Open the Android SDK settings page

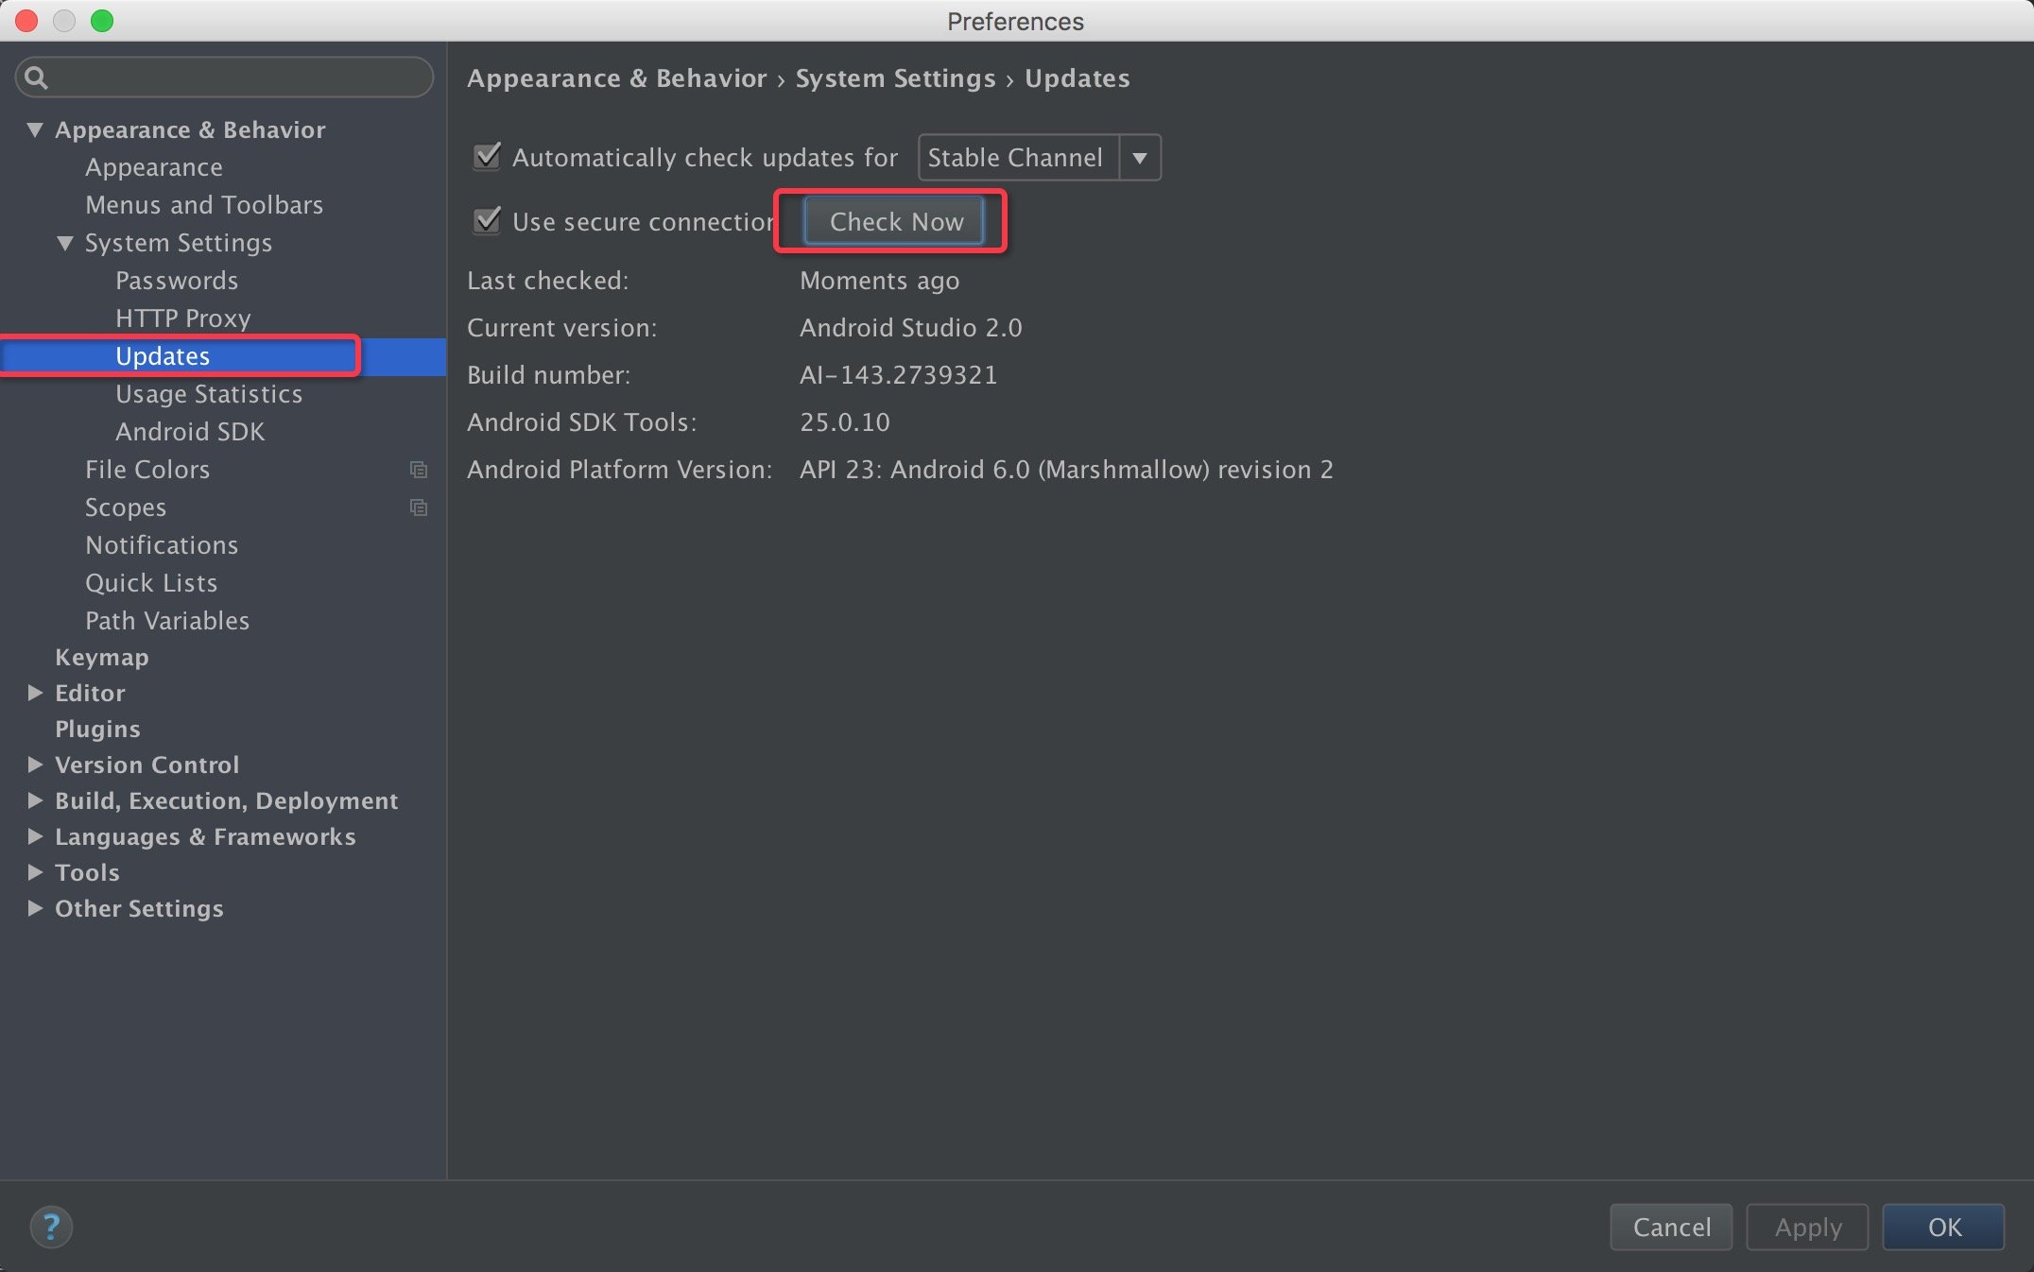click(x=189, y=432)
